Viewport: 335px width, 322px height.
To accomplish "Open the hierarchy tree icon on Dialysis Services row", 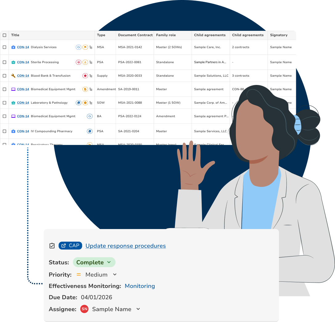I will pos(91,47).
